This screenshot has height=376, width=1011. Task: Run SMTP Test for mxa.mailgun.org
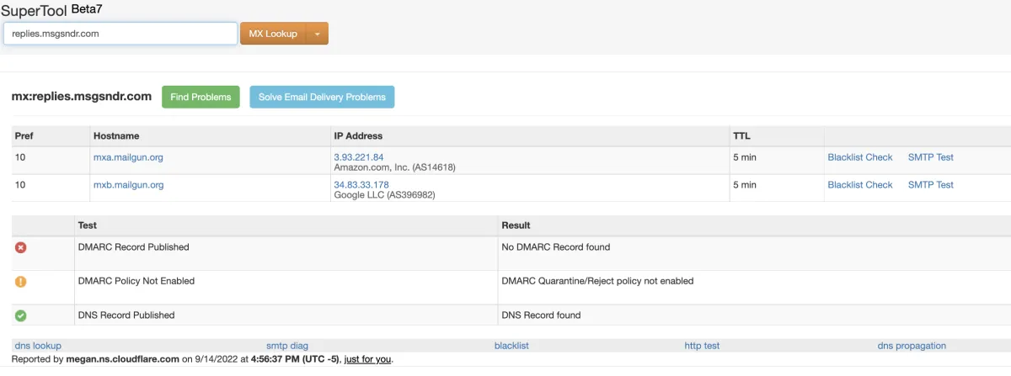(x=931, y=157)
